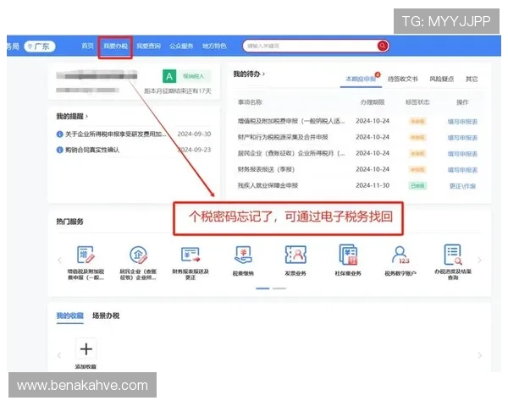Open the 广东 region selector

40,47
